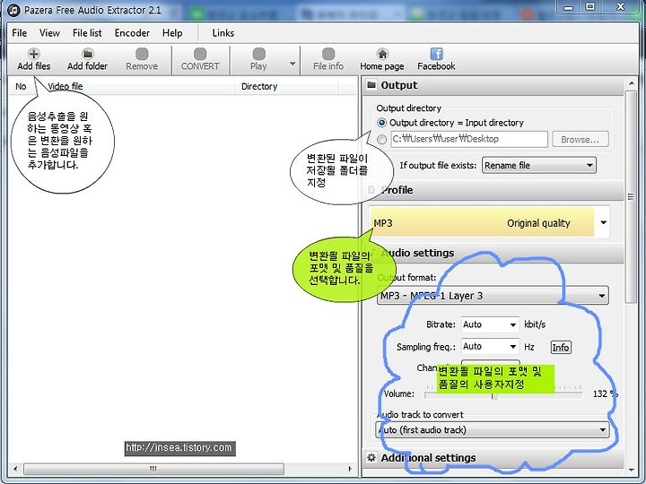This screenshot has width=646, height=484.
Task: Collapse the Output section header
Action: click(x=494, y=85)
